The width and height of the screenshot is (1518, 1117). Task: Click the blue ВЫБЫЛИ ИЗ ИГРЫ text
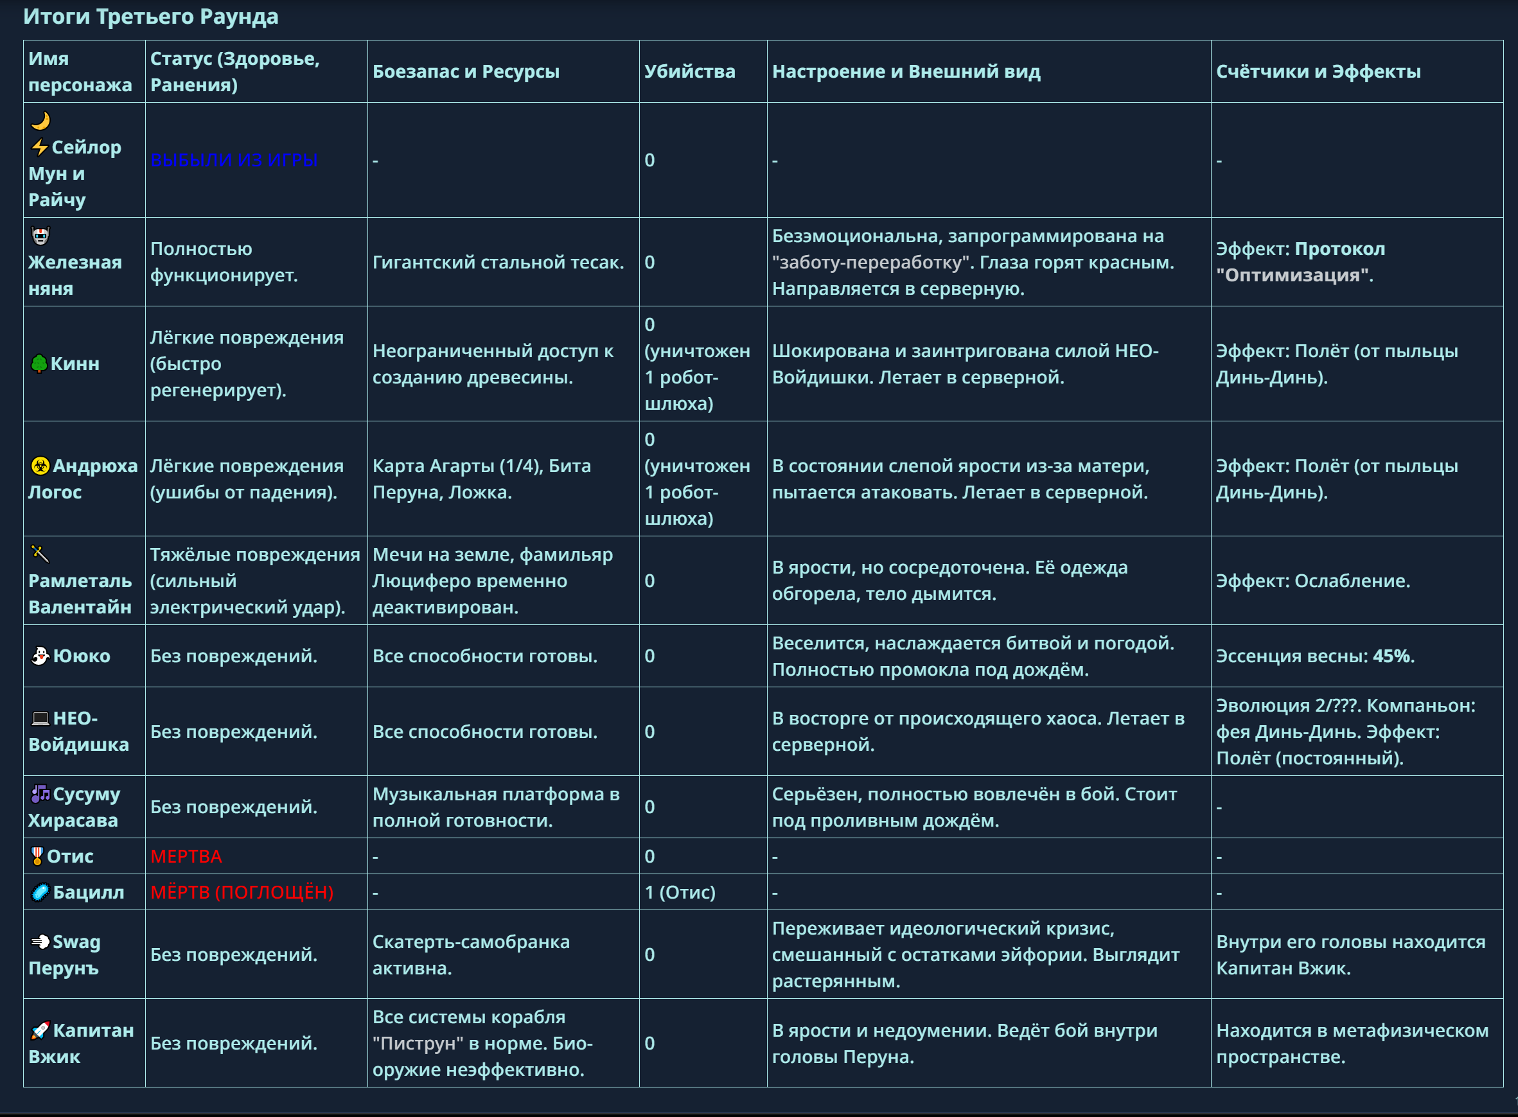(234, 160)
